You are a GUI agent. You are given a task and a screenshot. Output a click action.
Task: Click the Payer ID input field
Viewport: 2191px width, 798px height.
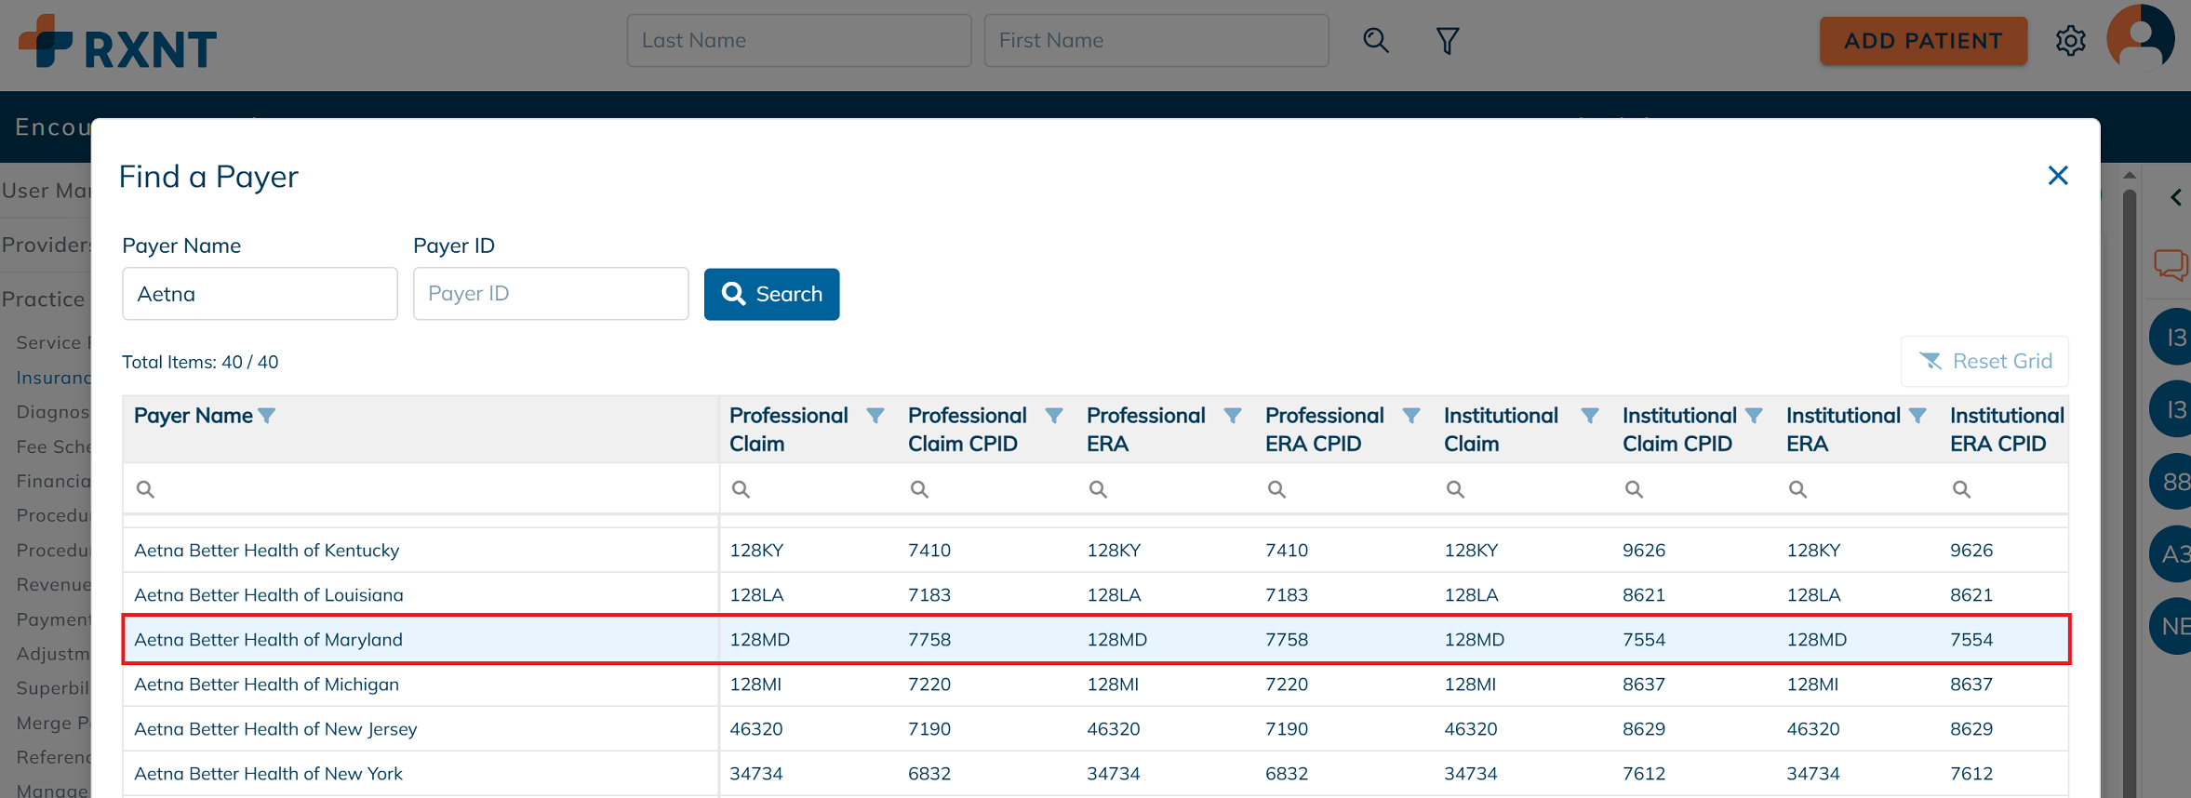point(550,294)
